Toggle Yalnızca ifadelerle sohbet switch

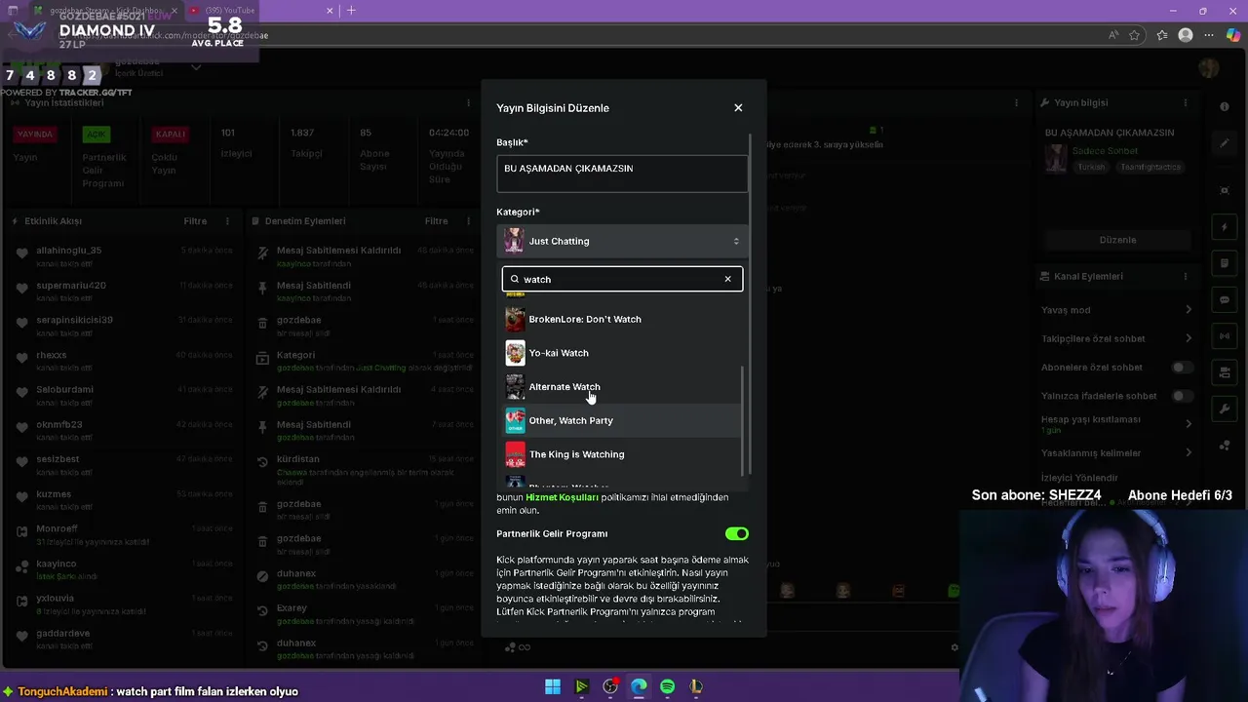pos(1183,396)
